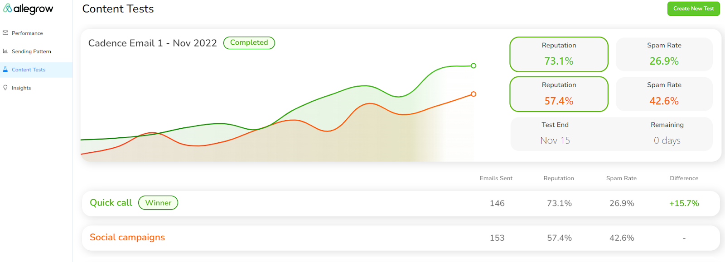
Task: Click the Sending Pattern bar chart icon
Action: point(6,51)
